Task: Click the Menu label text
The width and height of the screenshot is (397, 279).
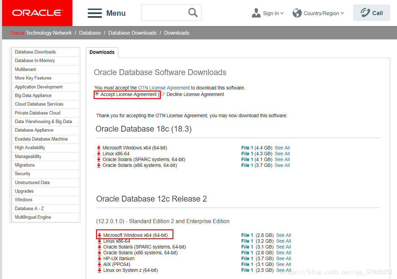Action: (x=116, y=13)
